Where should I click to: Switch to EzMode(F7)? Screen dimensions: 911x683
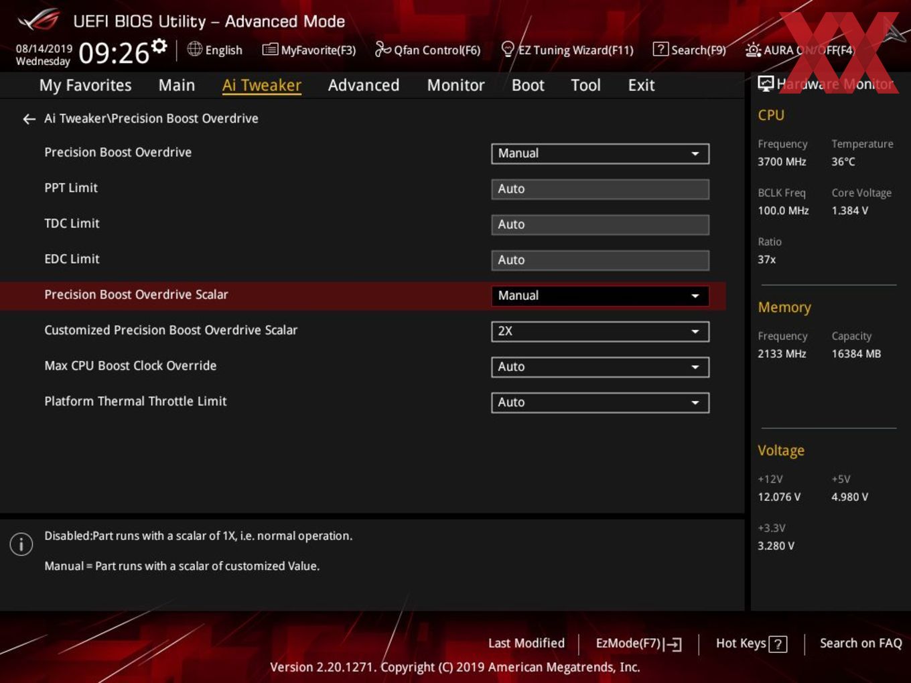pos(638,643)
